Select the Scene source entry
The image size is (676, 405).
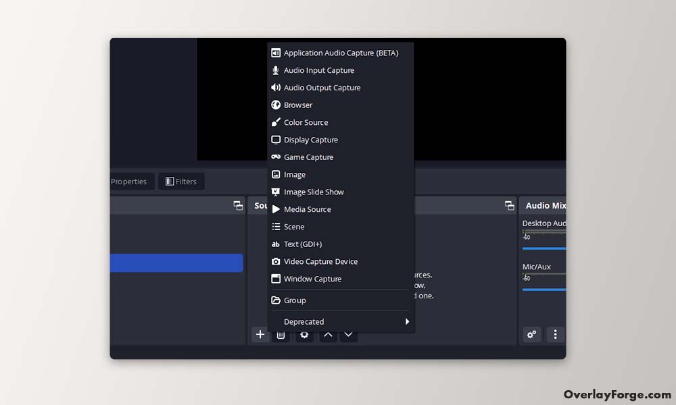click(x=293, y=226)
